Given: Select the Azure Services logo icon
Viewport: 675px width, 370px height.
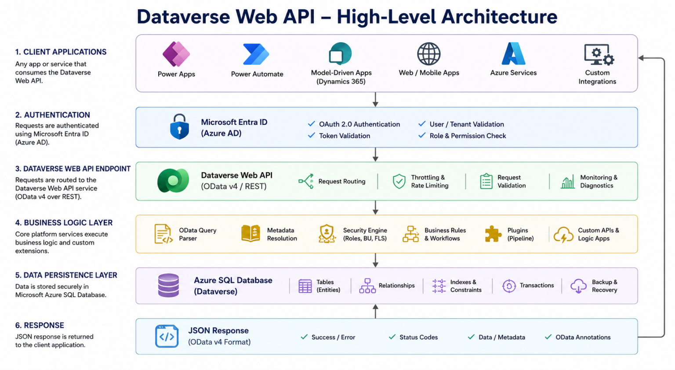Looking at the screenshot, I should (513, 54).
